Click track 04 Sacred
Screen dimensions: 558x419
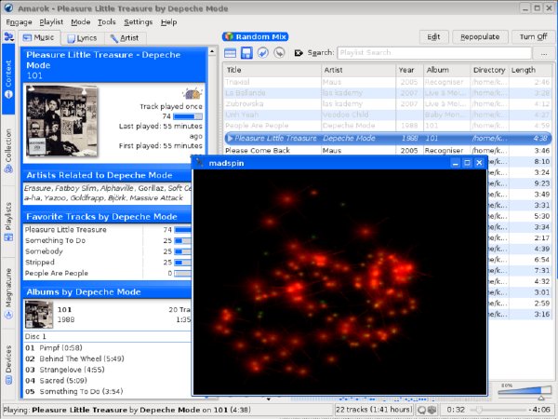tap(56, 381)
